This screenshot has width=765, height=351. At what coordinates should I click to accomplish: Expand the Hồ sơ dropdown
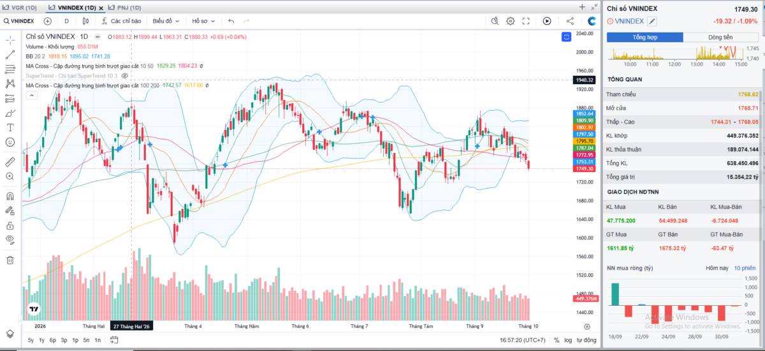(x=204, y=21)
